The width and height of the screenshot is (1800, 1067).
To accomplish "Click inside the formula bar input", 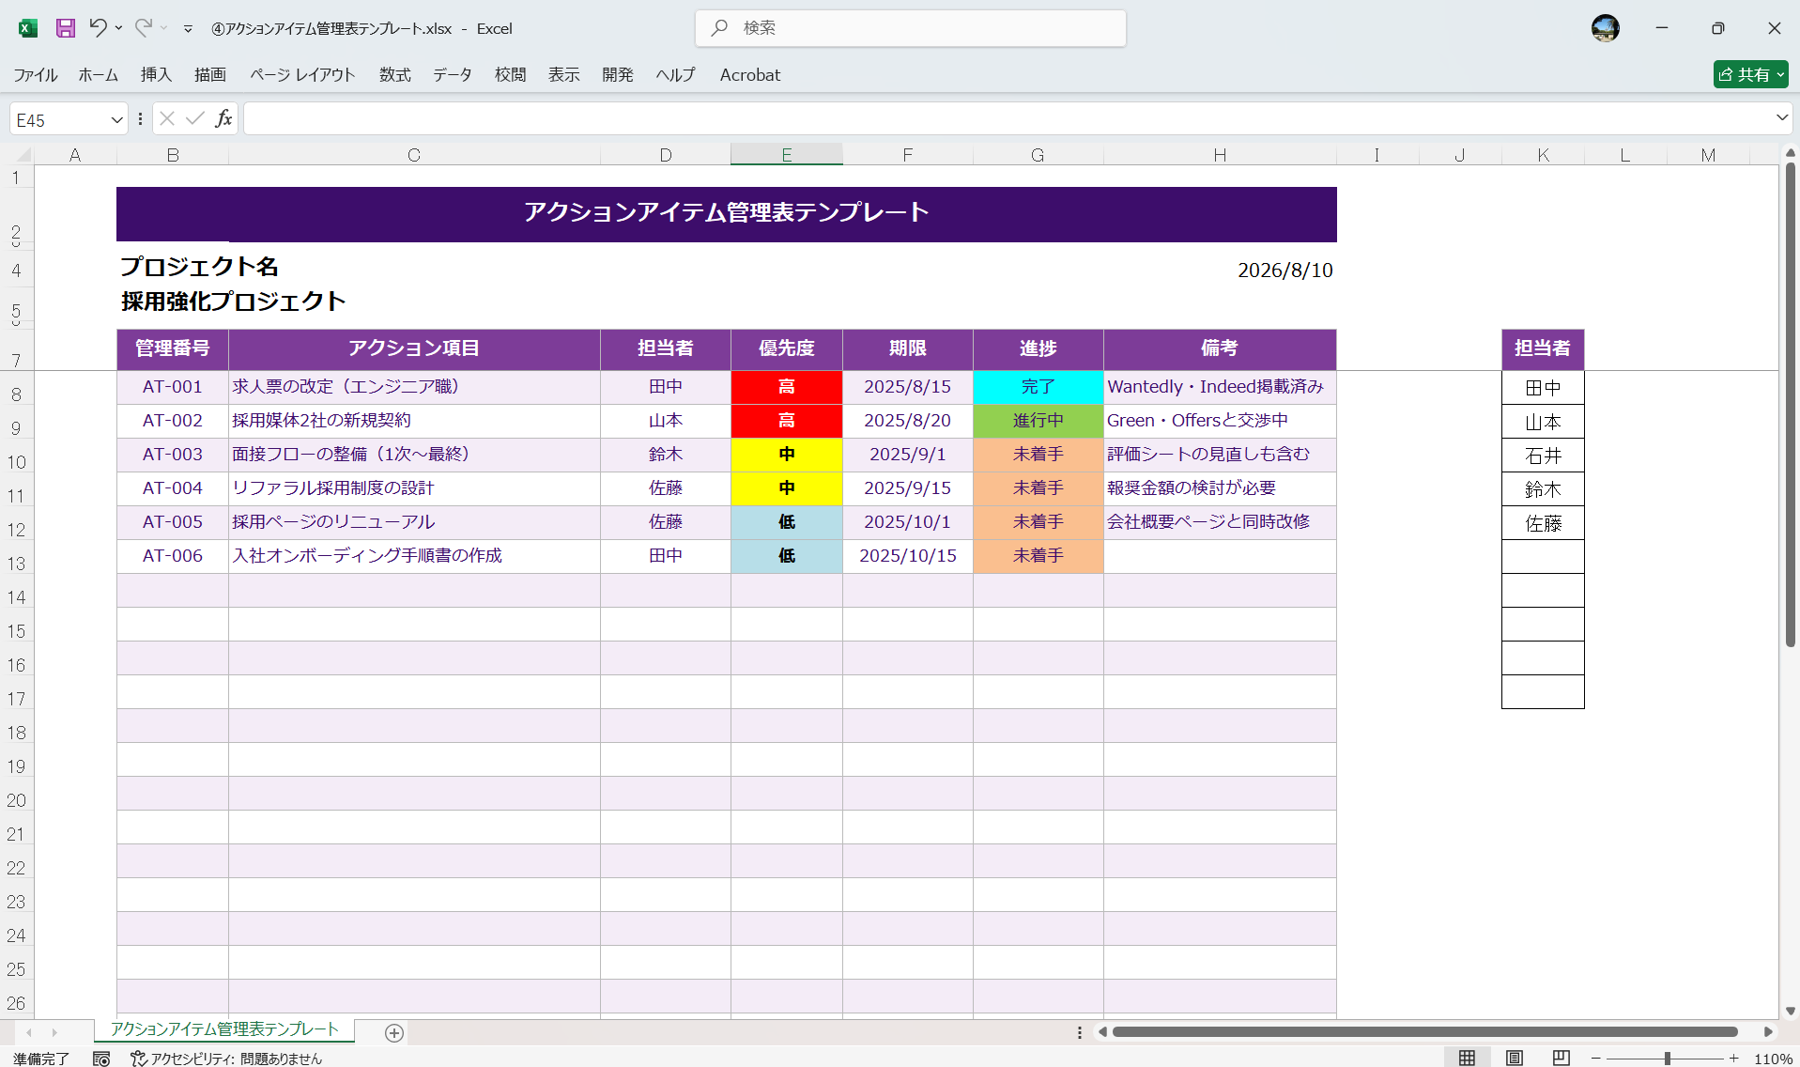I will click(1008, 118).
